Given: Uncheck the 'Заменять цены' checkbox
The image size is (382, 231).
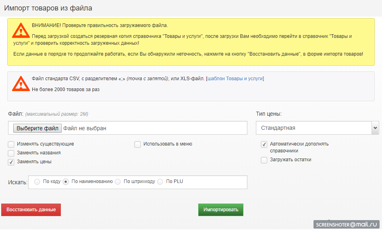Looking at the screenshot, I should point(11,162).
